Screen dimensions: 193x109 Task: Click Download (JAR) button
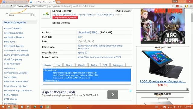[x=88, y=32]
